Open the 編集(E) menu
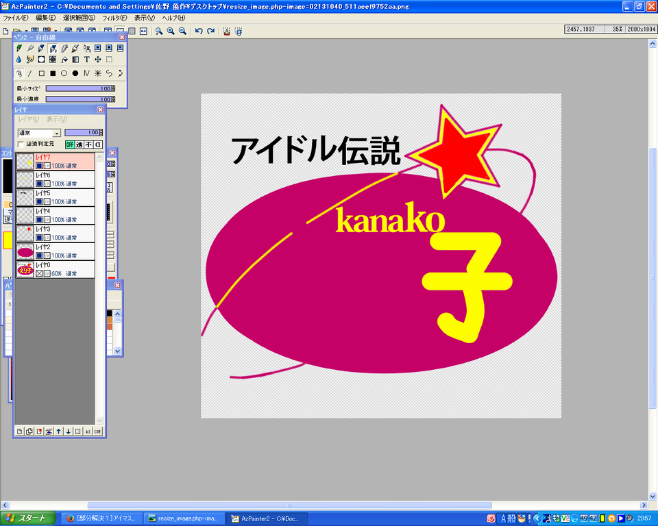Image resolution: width=658 pixels, height=526 pixels. [x=45, y=18]
